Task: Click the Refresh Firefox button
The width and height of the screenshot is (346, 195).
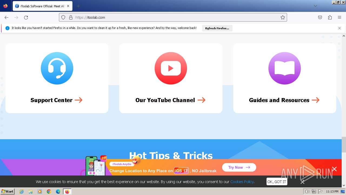Action: tap(217, 28)
